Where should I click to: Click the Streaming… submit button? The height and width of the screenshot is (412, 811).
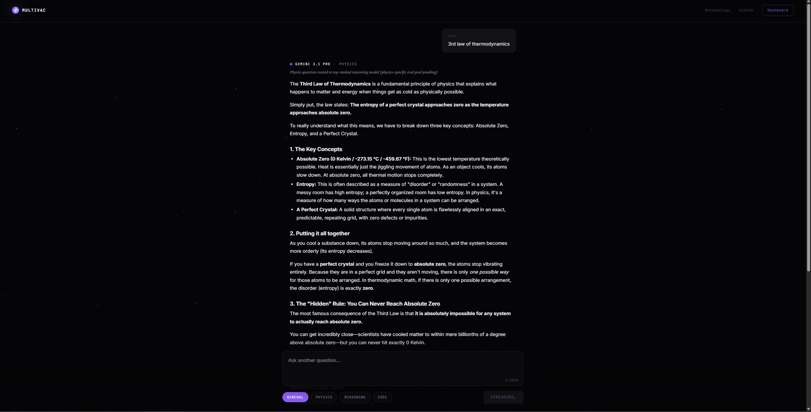click(x=503, y=397)
